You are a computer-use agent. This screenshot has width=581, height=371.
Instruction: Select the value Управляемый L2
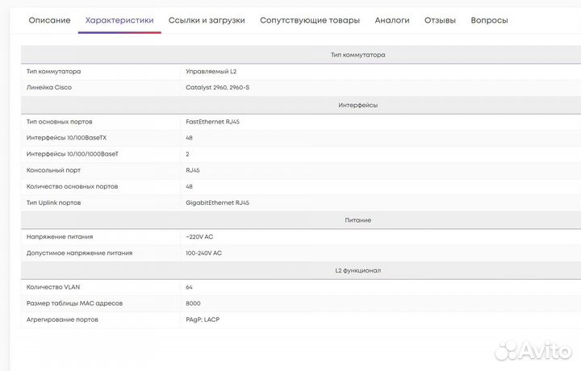(211, 72)
